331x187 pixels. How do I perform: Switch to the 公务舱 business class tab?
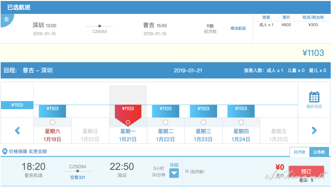tap(319, 152)
